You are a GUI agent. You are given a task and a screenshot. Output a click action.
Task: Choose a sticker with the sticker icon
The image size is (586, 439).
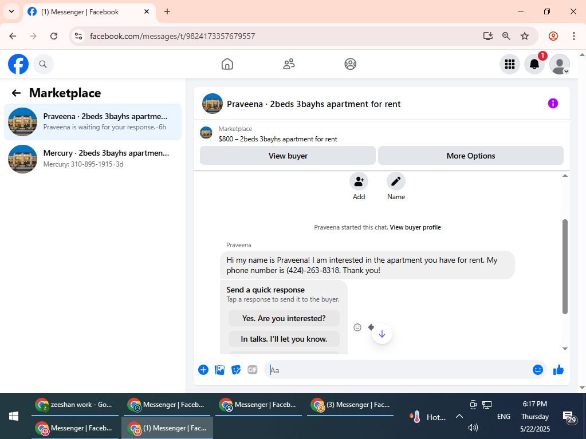(x=236, y=370)
